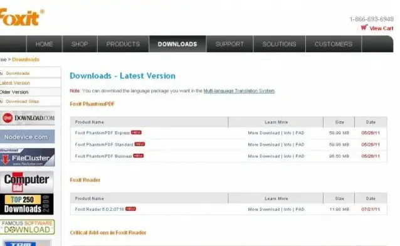Click Info in the Foxit Reader row

288,209
